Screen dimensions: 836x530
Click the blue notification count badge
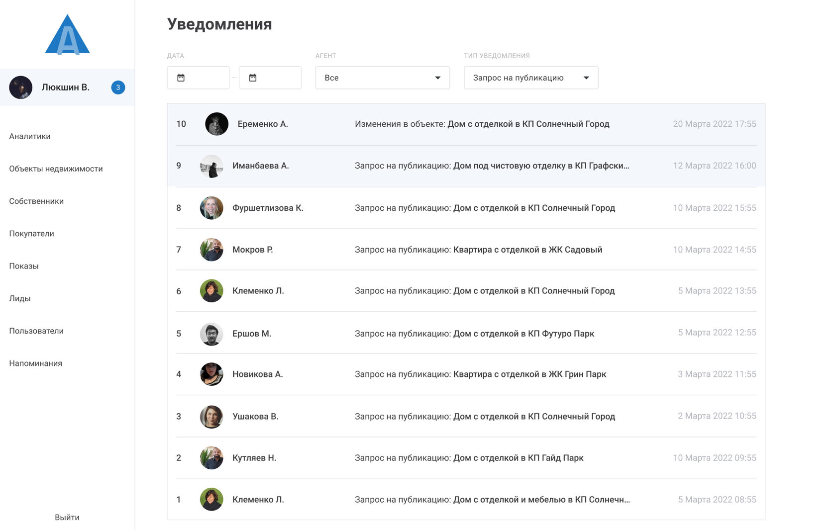[118, 88]
